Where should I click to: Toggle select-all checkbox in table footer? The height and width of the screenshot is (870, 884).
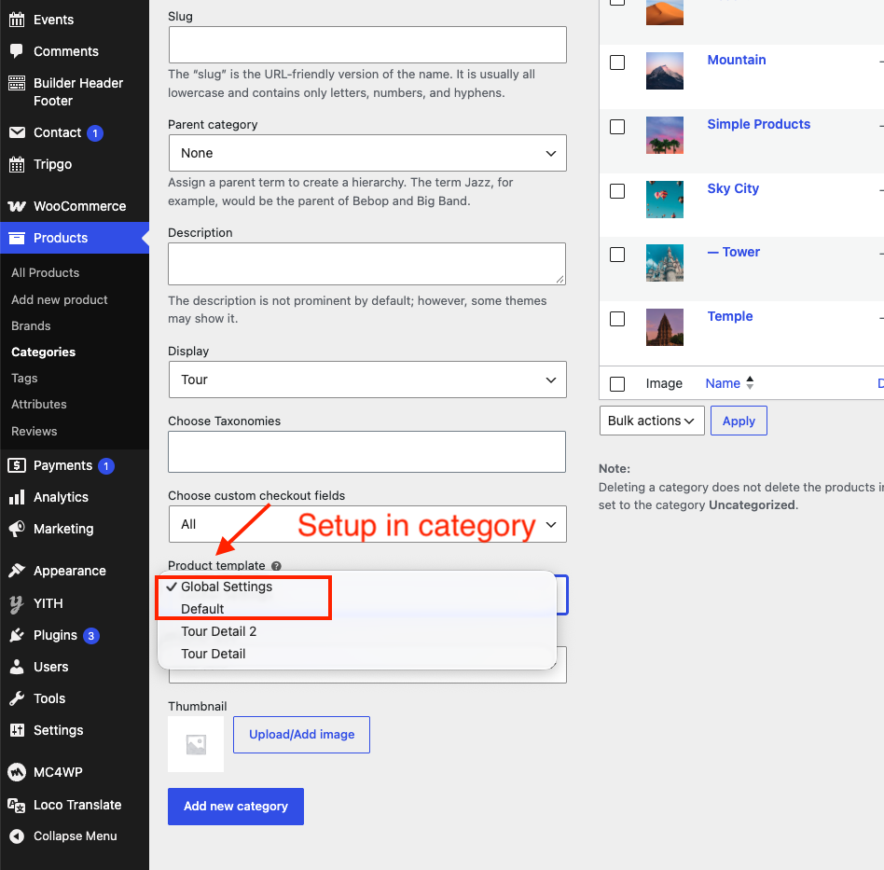click(x=617, y=384)
